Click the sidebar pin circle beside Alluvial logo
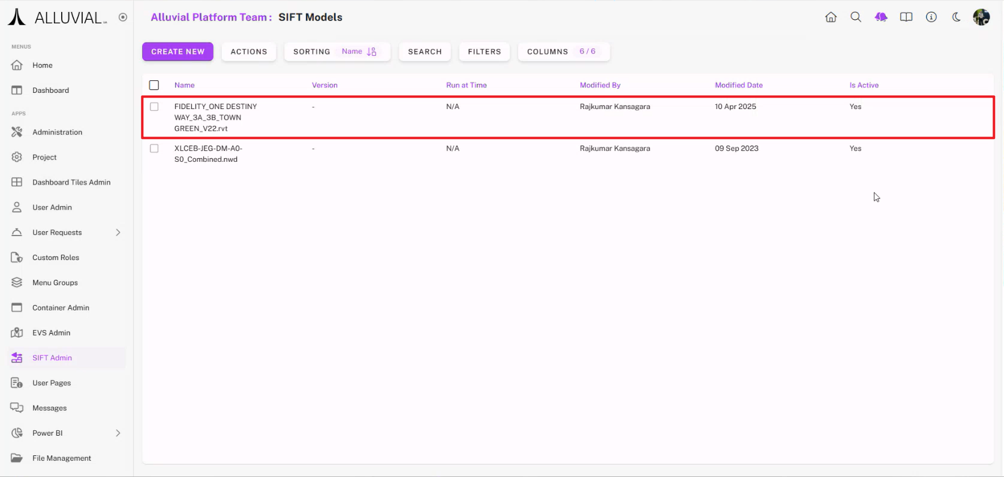 (x=123, y=17)
